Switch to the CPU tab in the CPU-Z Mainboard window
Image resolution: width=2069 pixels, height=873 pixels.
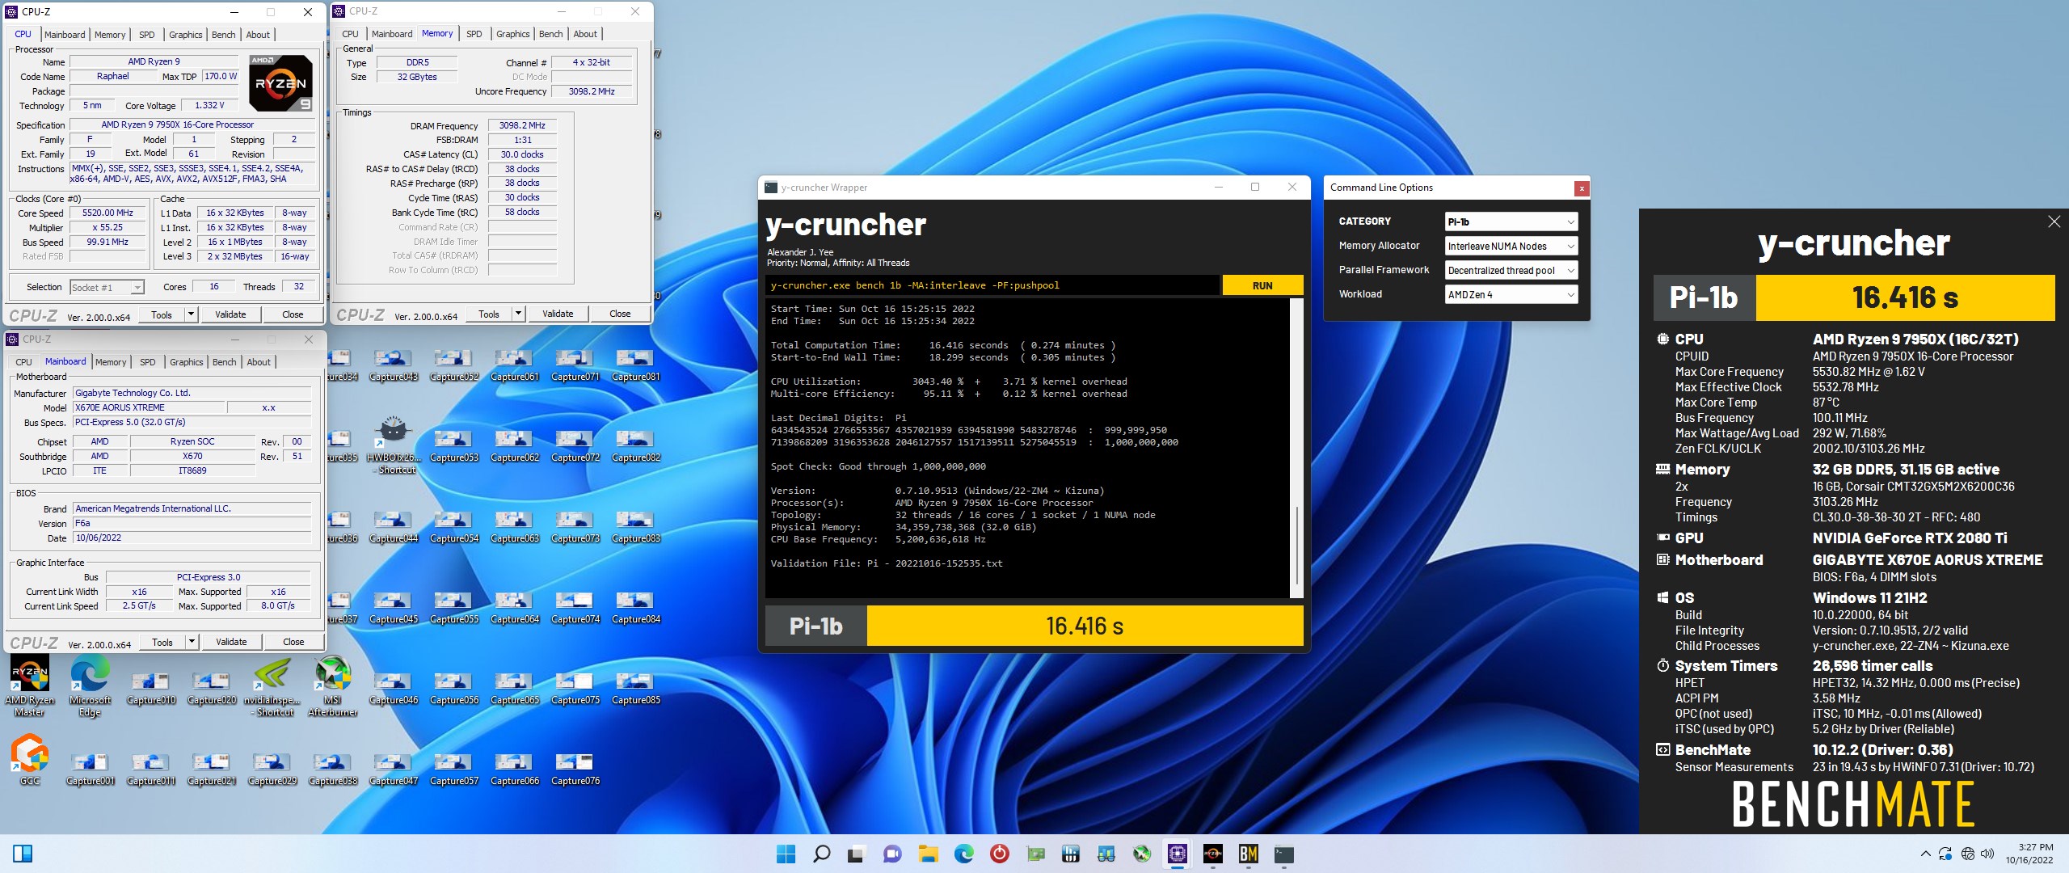(x=24, y=362)
